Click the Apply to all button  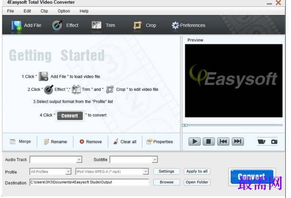(x=197, y=171)
